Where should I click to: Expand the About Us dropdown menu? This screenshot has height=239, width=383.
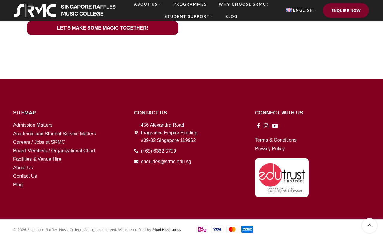coord(148,4)
